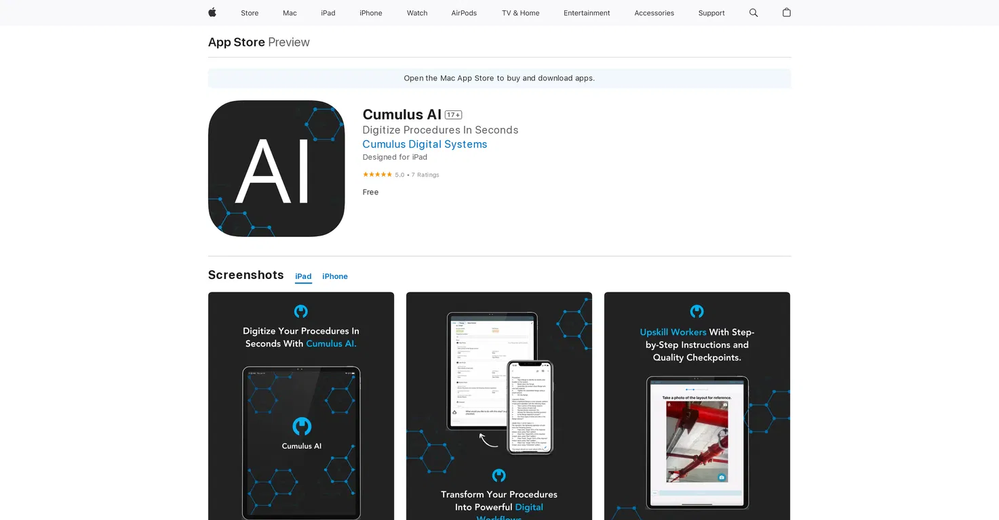Click the Cumulus AI app icon

click(x=277, y=169)
